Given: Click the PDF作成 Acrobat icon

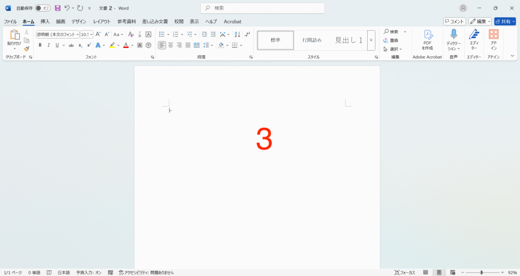Looking at the screenshot, I should (x=428, y=40).
